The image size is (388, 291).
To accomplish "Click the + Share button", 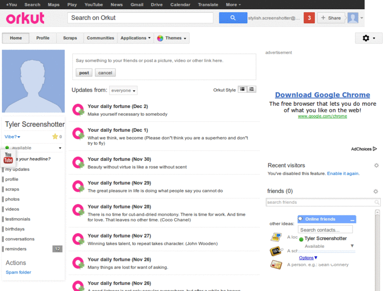I will click(x=331, y=18).
